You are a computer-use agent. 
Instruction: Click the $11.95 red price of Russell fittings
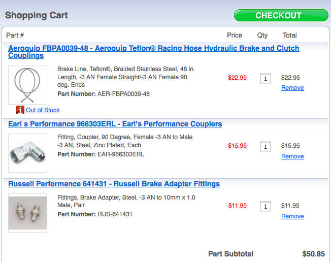pos(237,206)
